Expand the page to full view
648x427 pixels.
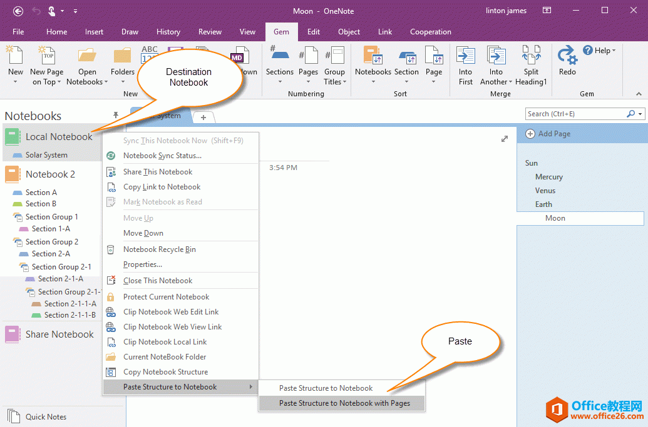[x=504, y=139]
